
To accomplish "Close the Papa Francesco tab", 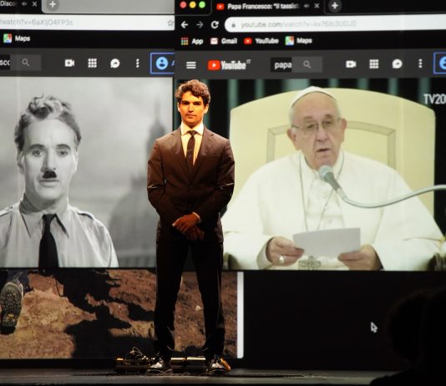I will (x=317, y=6).
